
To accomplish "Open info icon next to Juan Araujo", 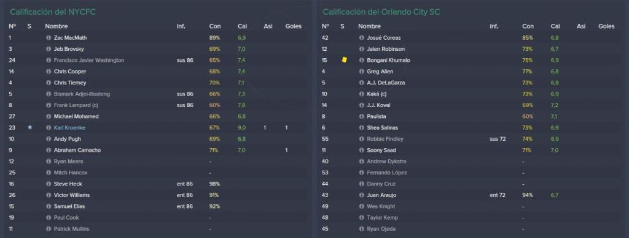I will (361, 195).
